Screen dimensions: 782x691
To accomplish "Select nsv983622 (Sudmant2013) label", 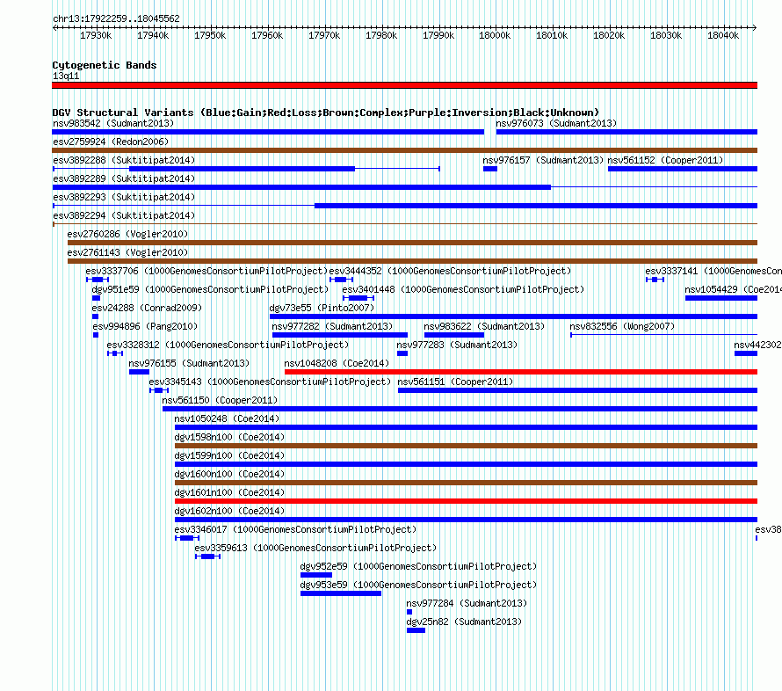I will tap(484, 326).
